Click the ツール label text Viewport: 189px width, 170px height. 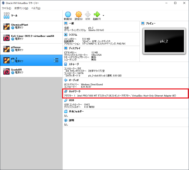pos(14,16)
